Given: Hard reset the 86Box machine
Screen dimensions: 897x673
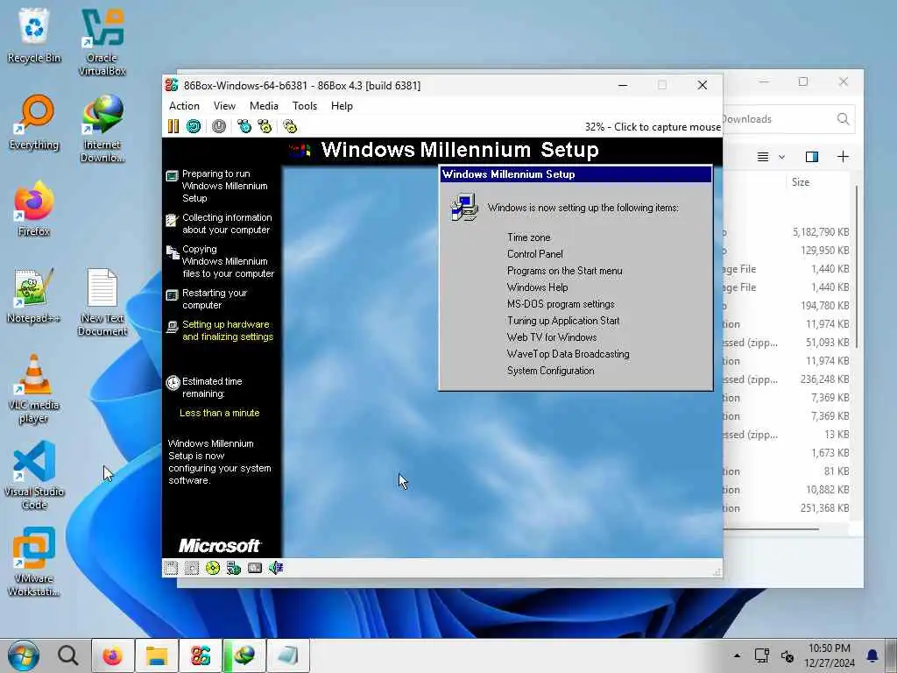Looking at the screenshot, I should pyautogui.click(x=194, y=126).
